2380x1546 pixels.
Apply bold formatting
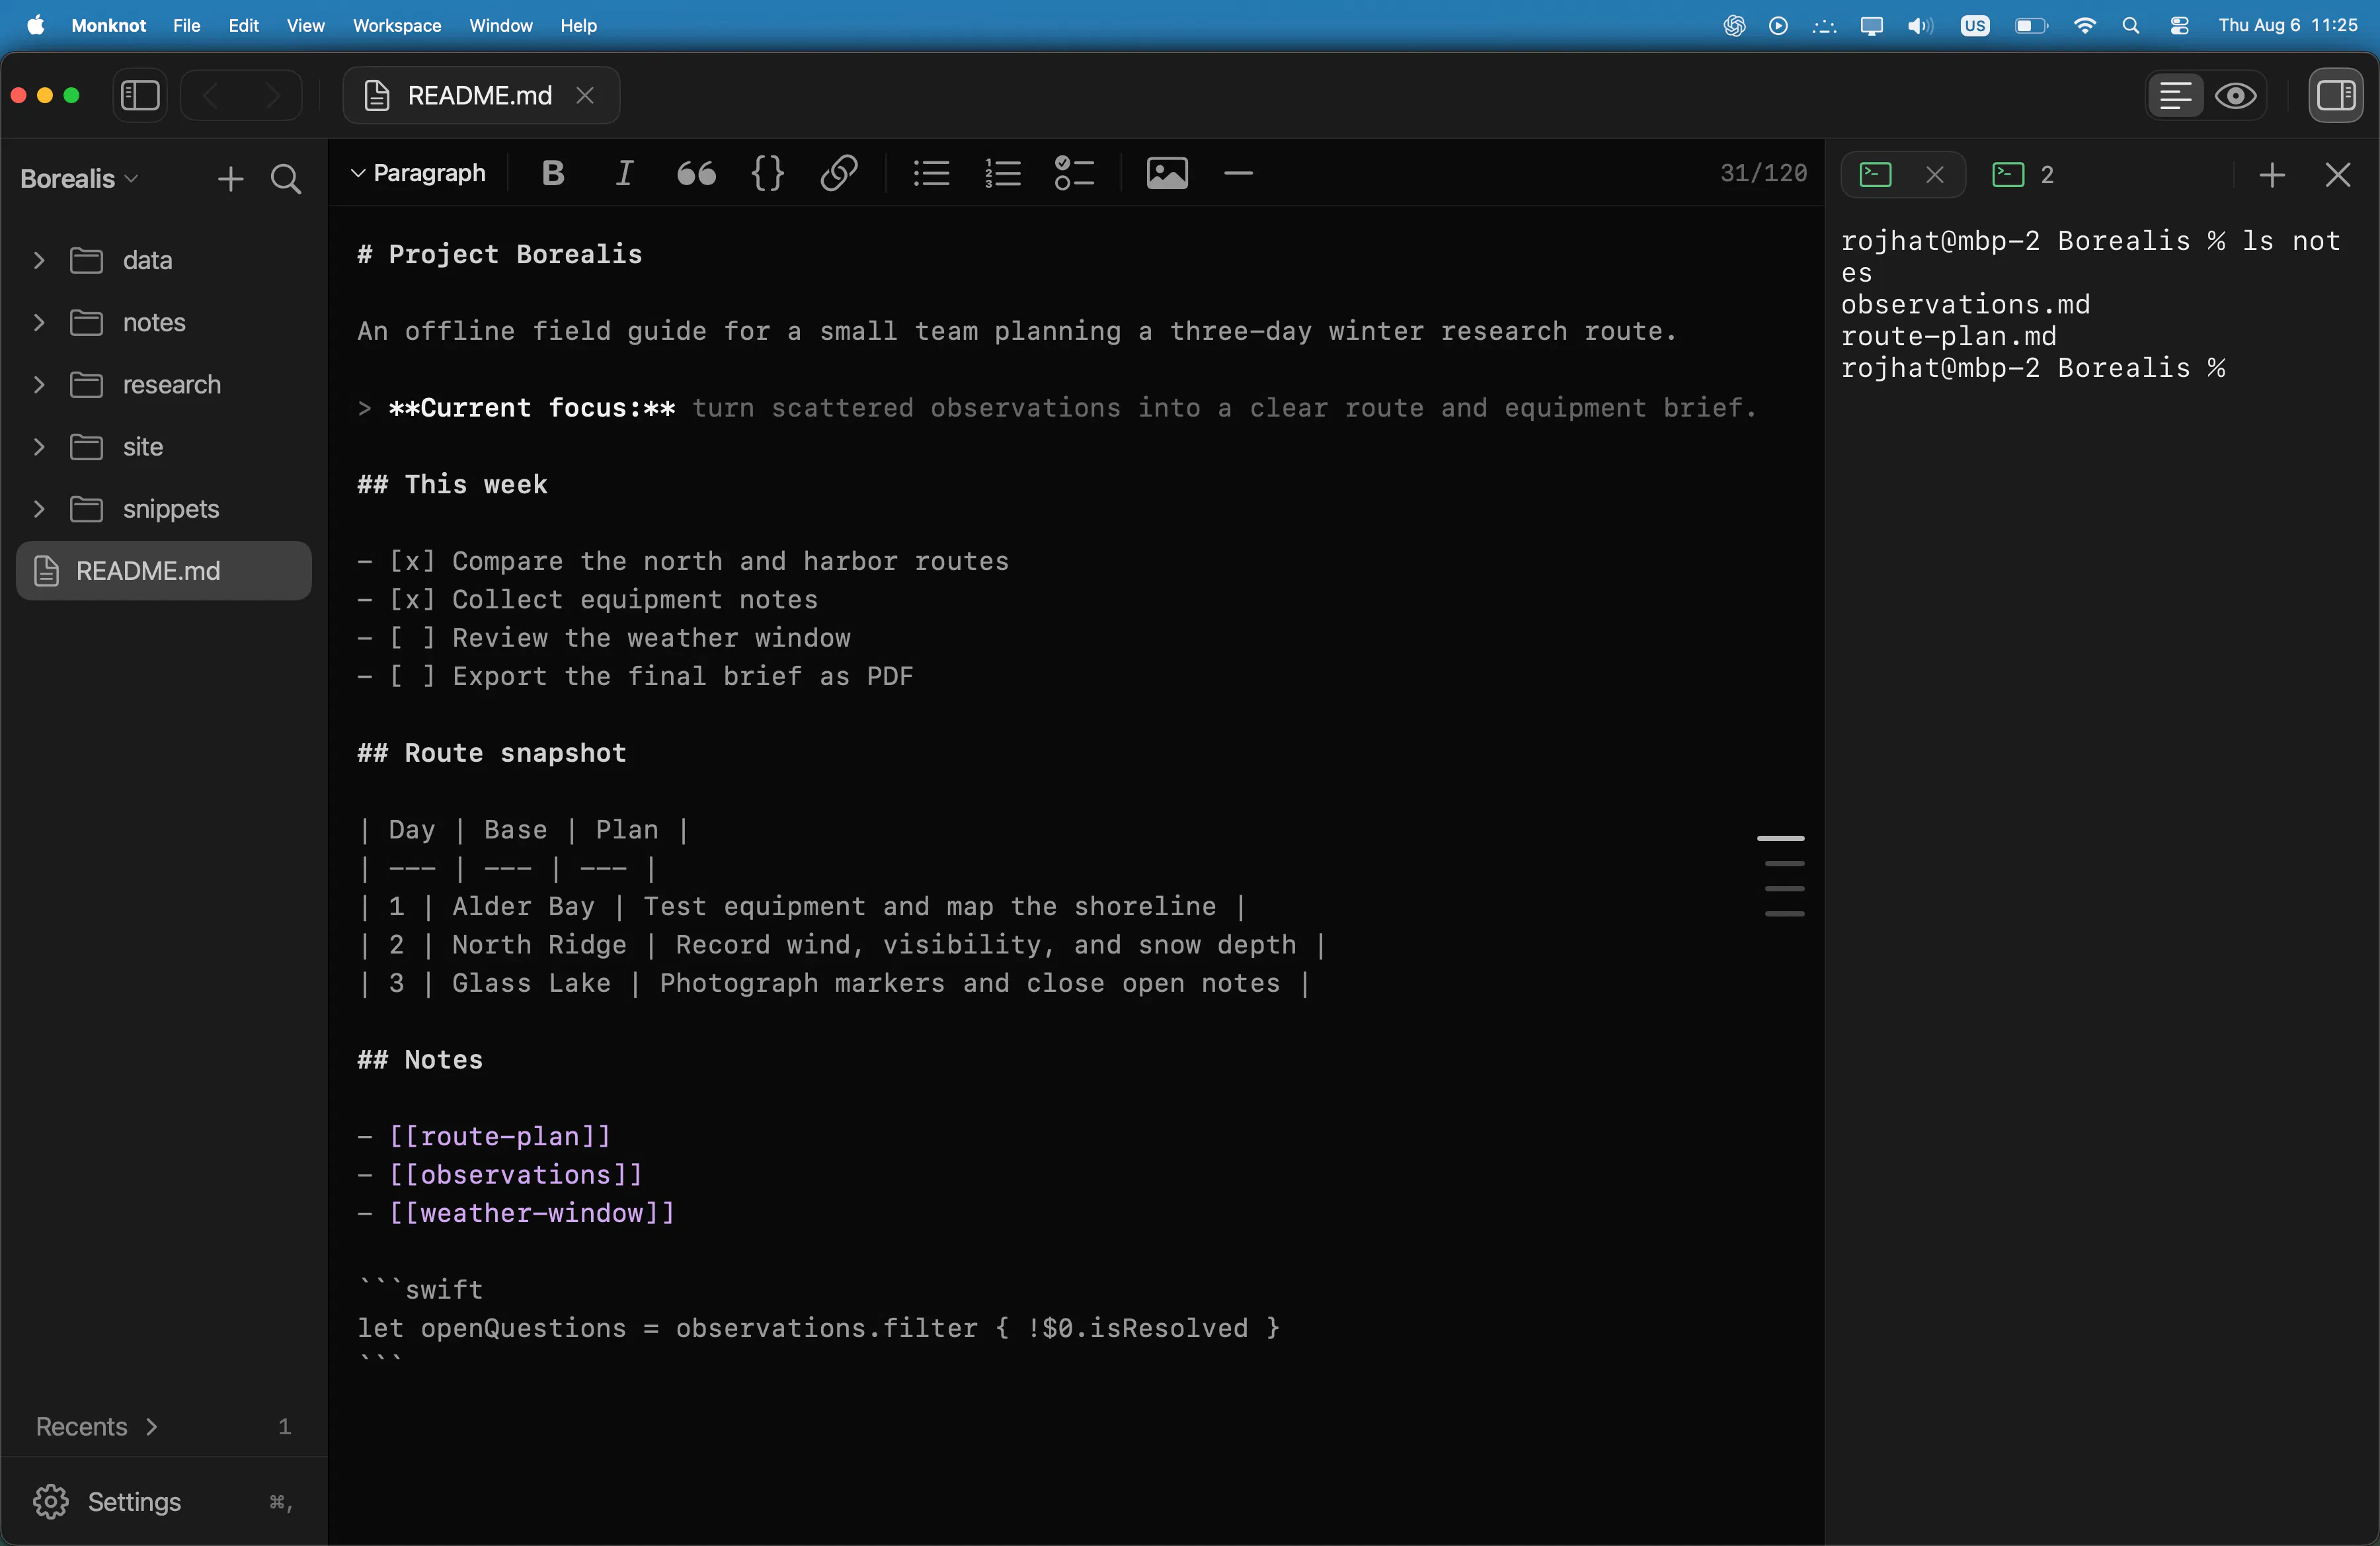click(x=553, y=173)
